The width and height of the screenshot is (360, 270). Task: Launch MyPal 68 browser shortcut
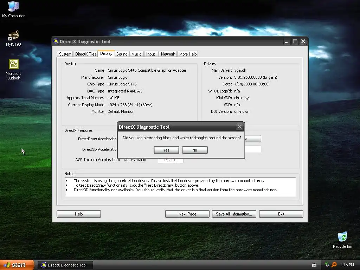click(13, 39)
